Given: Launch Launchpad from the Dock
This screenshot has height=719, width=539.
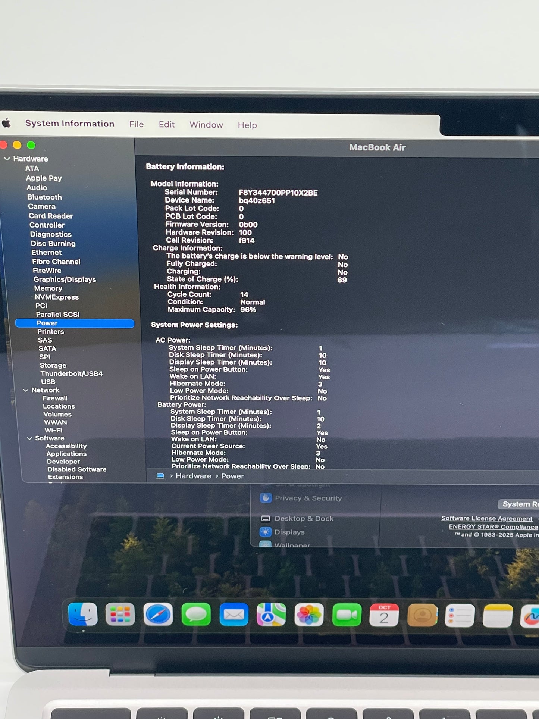Looking at the screenshot, I should click(x=120, y=615).
